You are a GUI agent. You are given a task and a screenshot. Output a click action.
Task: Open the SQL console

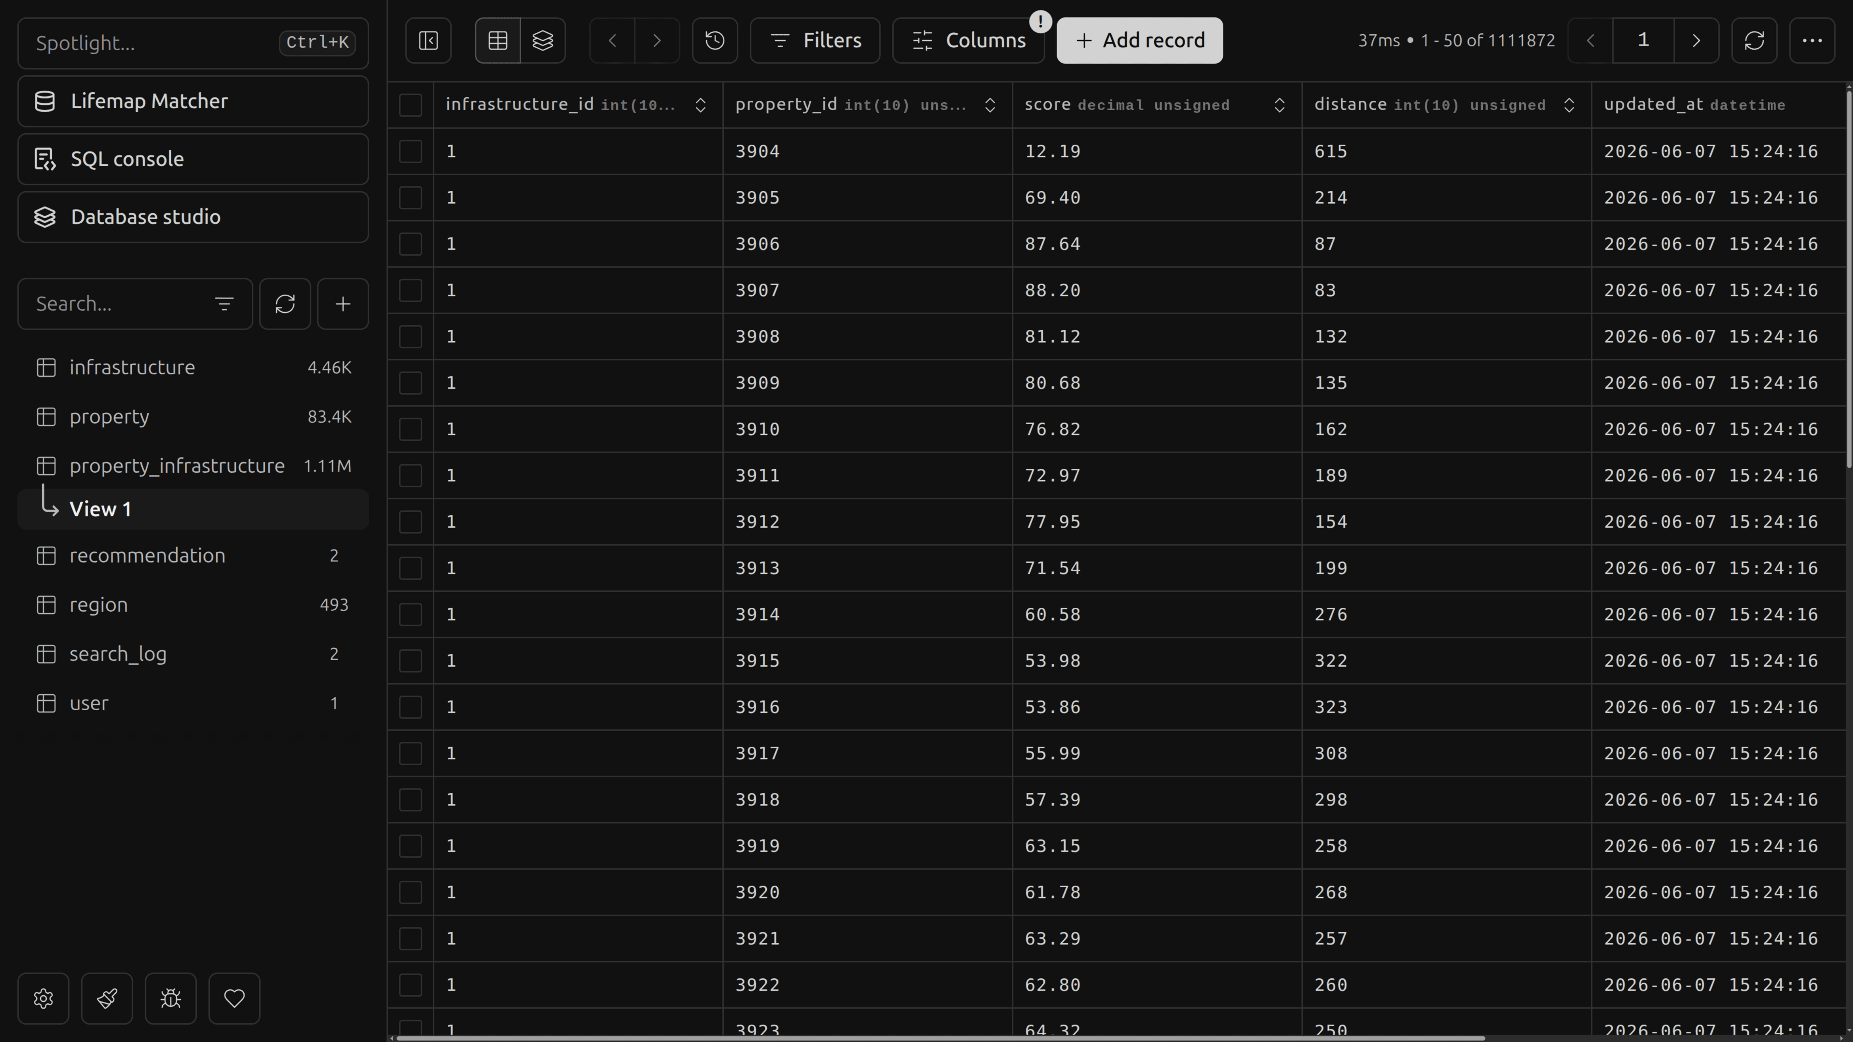pos(193,159)
